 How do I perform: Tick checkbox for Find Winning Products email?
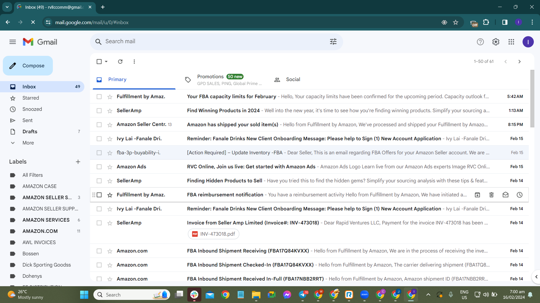click(x=99, y=111)
